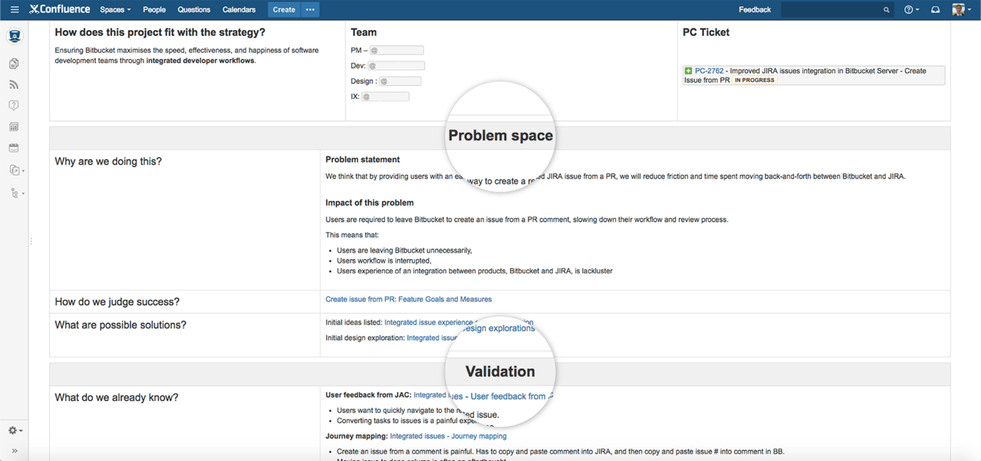Open the hamburger app switcher menu
The height and width of the screenshot is (461, 981).
click(14, 10)
